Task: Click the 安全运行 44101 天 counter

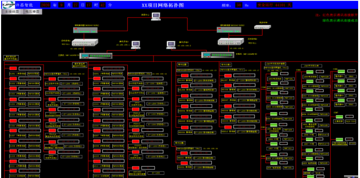Action: 275,5
